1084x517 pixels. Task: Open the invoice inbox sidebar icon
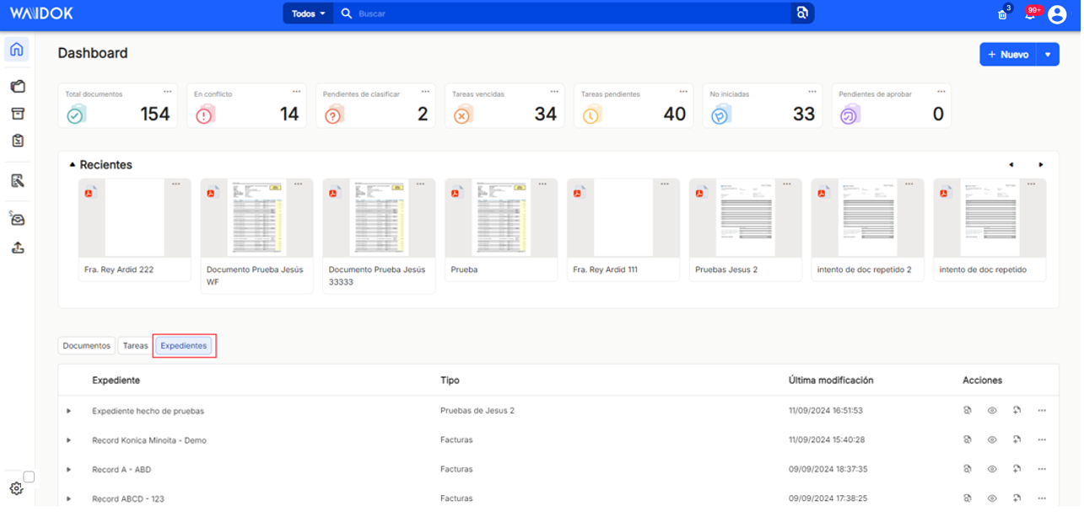pos(17,219)
